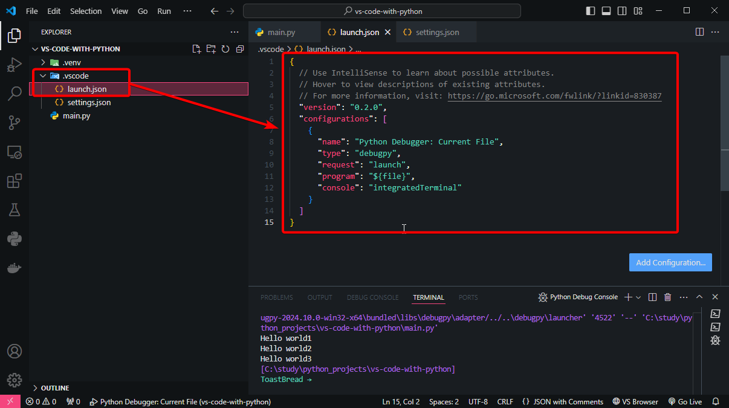Image resolution: width=729 pixels, height=408 pixels.
Task: Open main.py in explorer tree
Action: pos(76,115)
